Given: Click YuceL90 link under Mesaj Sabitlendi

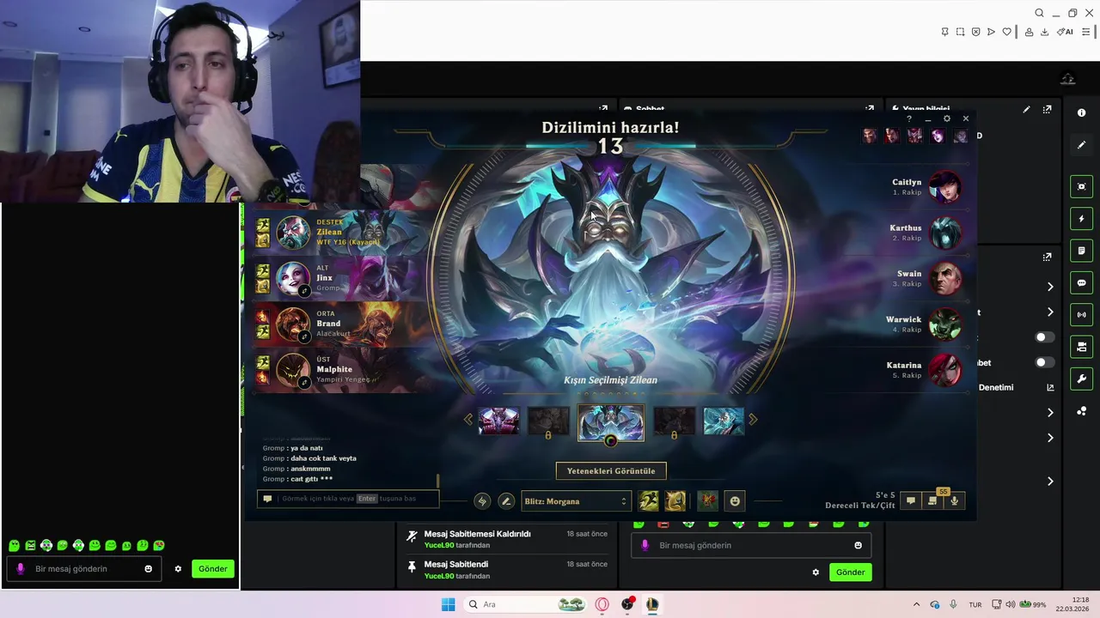Looking at the screenshot, I should (437, 576).
